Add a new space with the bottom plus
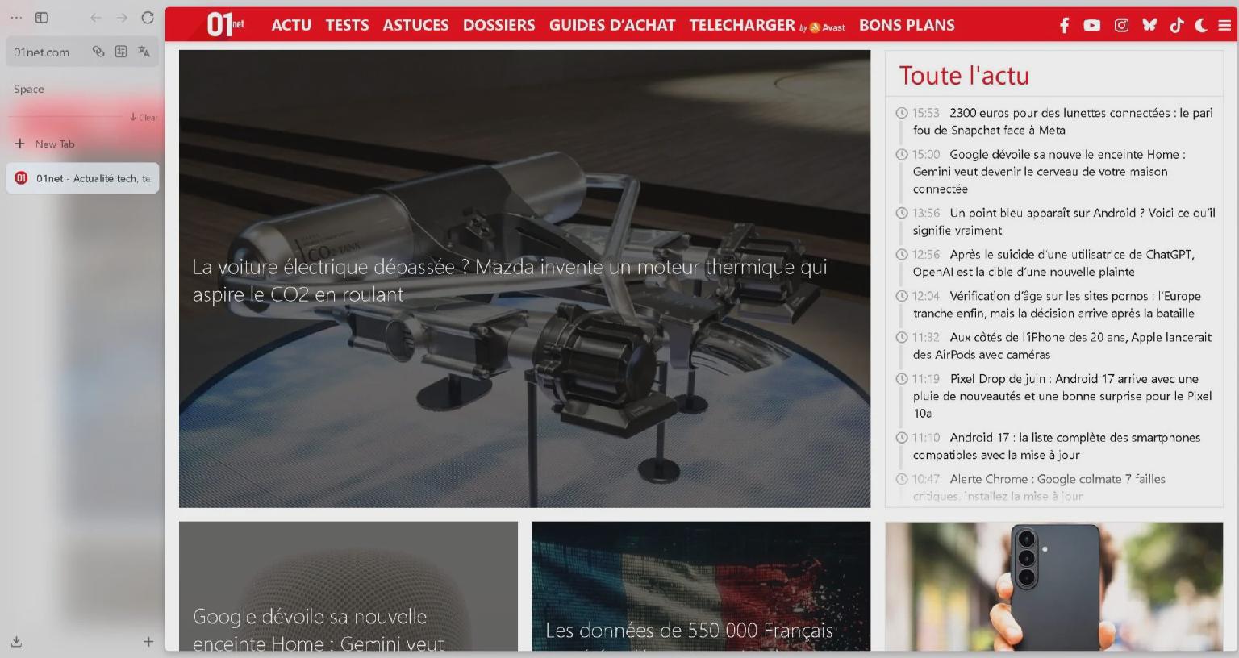 tap(148, 642)
